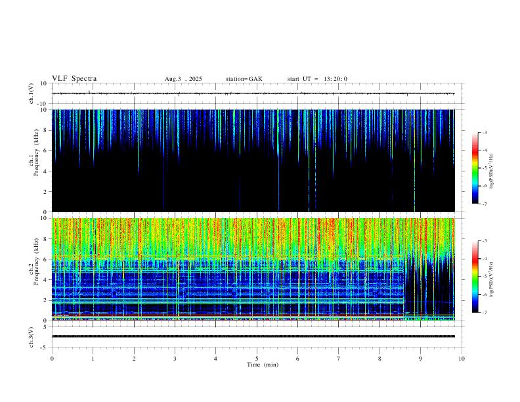Click the time axis "3" tick label

click(175, 359)
